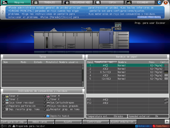This screenshot has width=170, height=128.
Task: Toggle the Receptor grap. en lomo indicator
Action: click(44, 109)
